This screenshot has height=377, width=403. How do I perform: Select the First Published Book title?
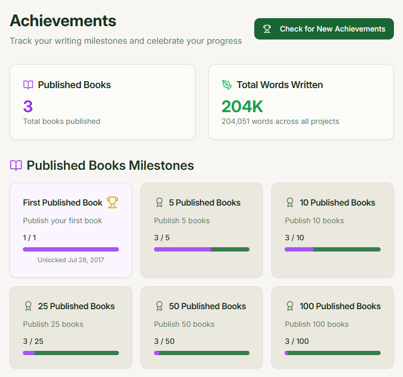click(x=63, y=203)
